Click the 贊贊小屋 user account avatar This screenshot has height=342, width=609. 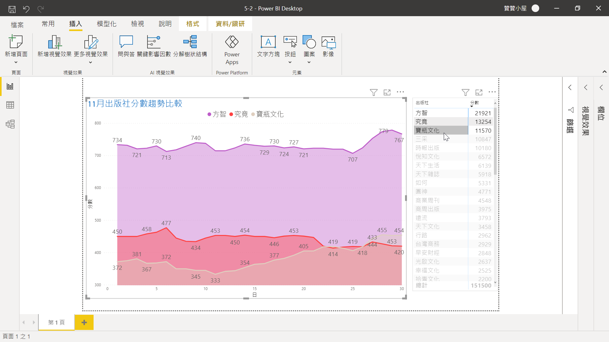(x=535, y=9)
